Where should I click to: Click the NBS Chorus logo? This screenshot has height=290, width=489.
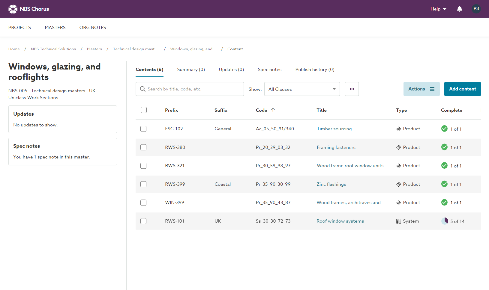(28, 9)
